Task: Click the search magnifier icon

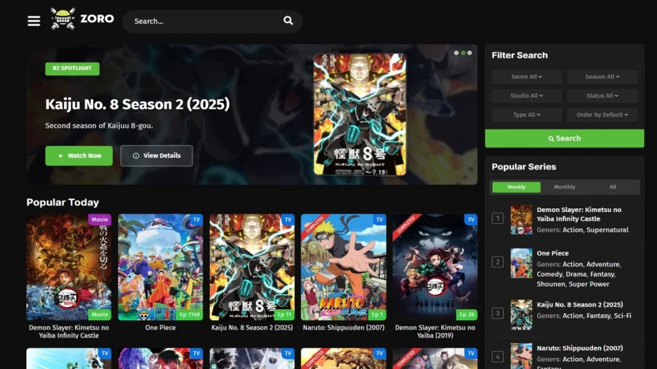Action: click(287, 20)
